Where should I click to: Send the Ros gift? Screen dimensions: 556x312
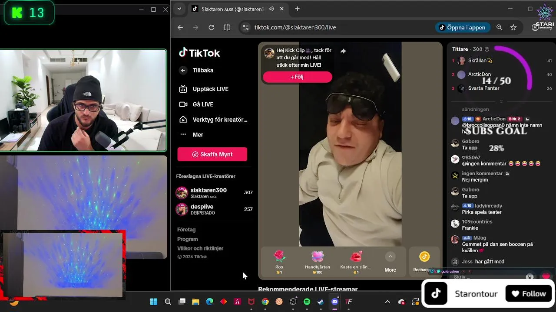coord(279,262)
